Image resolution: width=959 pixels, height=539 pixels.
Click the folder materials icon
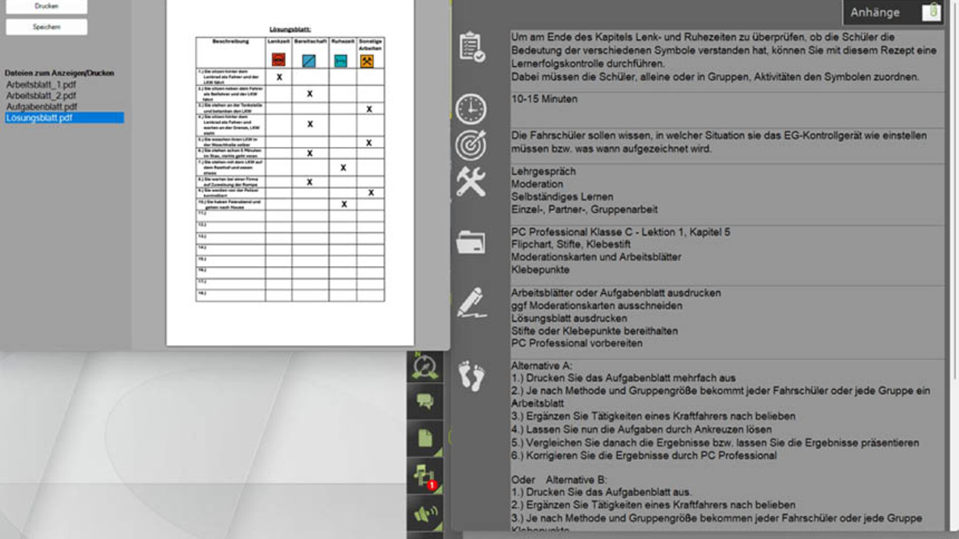pyautogui.click(x=471, y=242)
